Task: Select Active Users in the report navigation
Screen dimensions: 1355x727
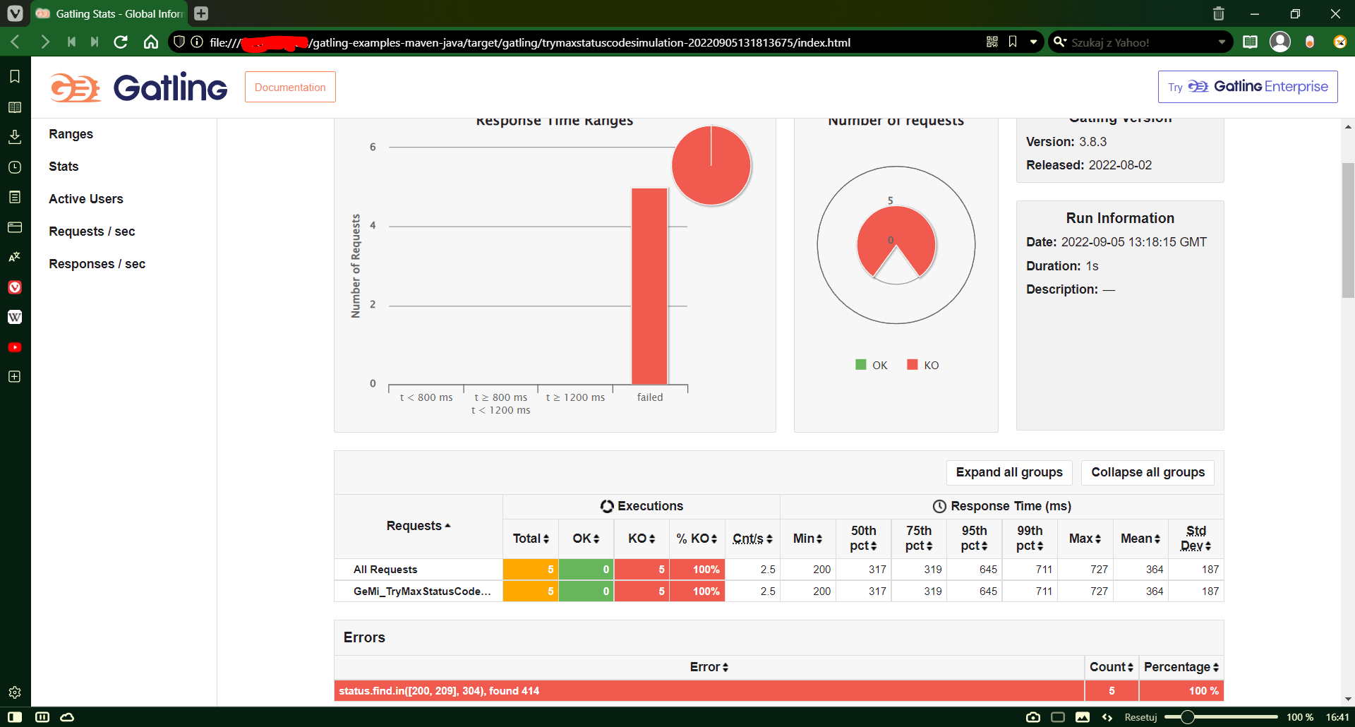Action: [x=85, y=198]
